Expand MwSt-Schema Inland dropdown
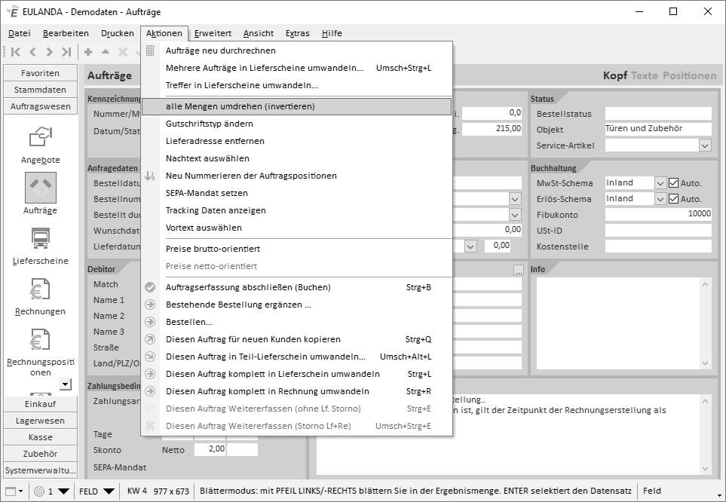Viewport: 726px width, 502px height. (660, 183)
